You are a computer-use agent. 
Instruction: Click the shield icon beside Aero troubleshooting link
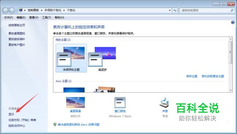click(x=55, y=124)
